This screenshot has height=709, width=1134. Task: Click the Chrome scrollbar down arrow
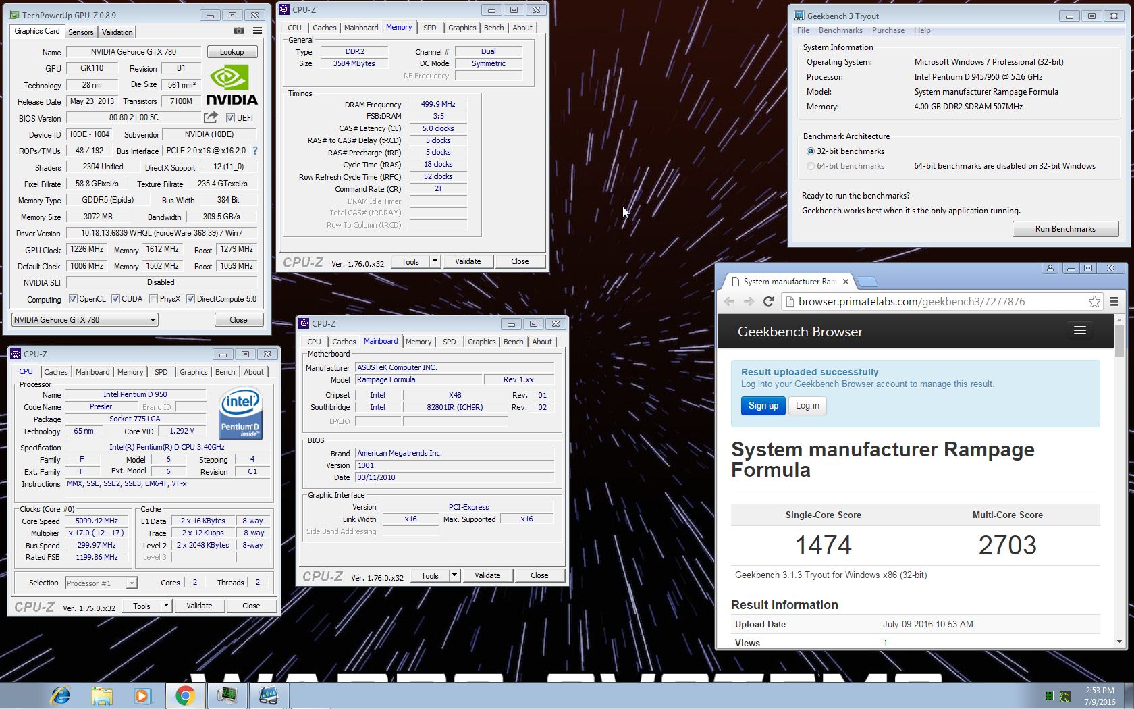(x=1119, y=642)
